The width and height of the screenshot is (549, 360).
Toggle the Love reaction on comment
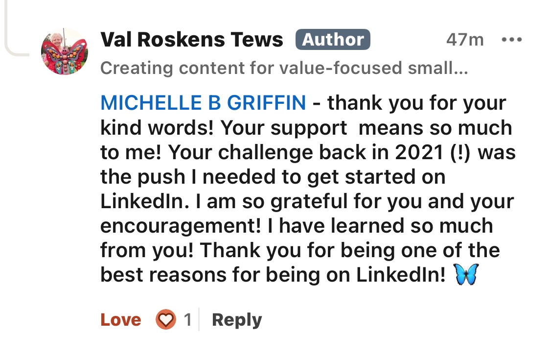(x=121, y=320)
